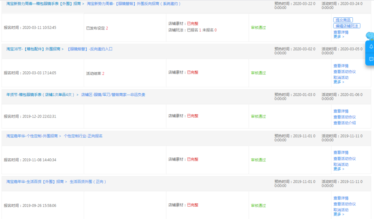Open 生活百货外围（正向）link
Viewport: 374px width, 219px height.
tap(88, 182)
